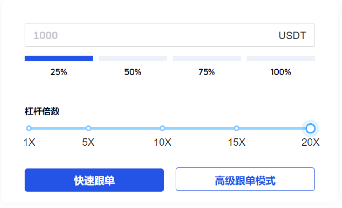Set leverage slider to the 15X dot
The width and height of the screenshot is (342, 208).
237,128
